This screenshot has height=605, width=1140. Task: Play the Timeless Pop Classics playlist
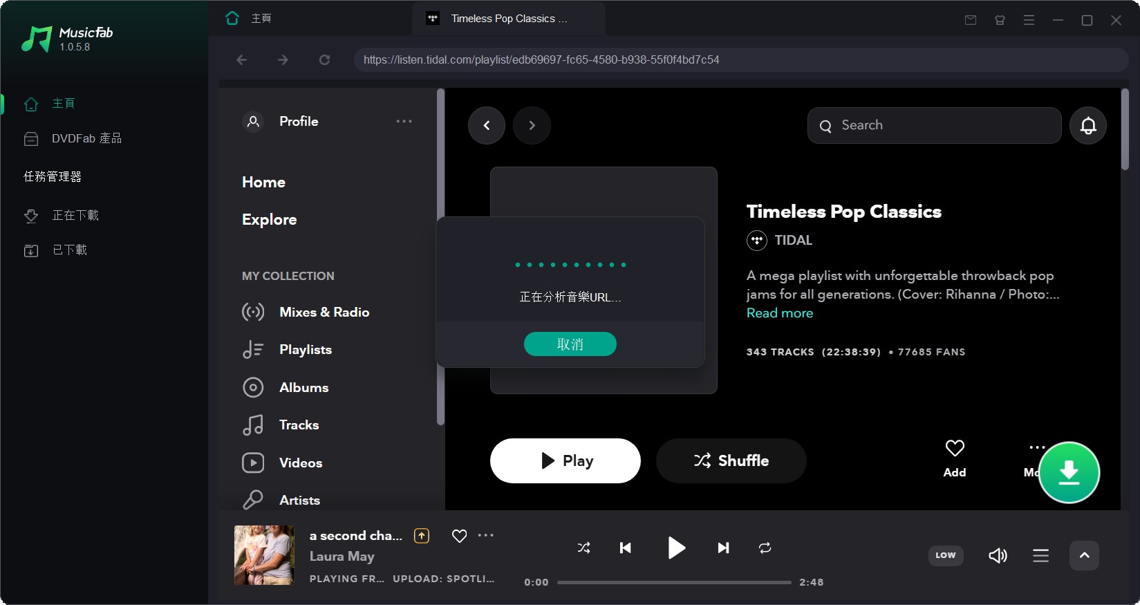(566, 460)
